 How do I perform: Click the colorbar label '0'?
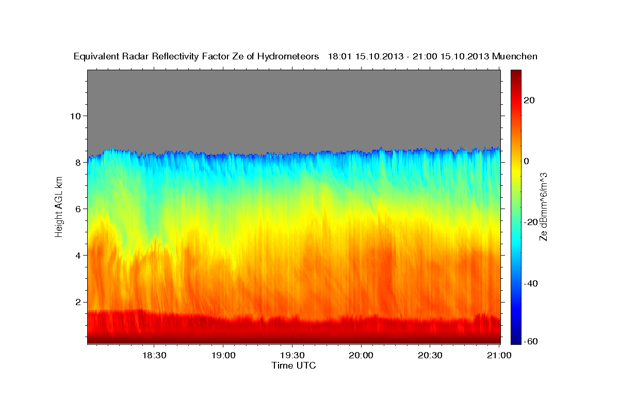click(527, 161)
